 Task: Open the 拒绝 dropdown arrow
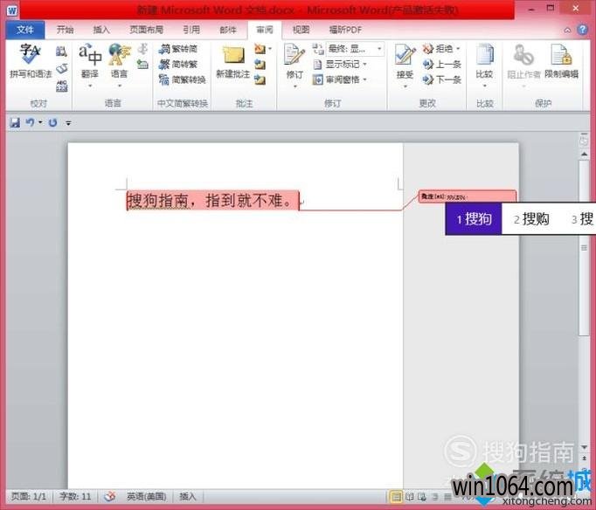(458, 49)
